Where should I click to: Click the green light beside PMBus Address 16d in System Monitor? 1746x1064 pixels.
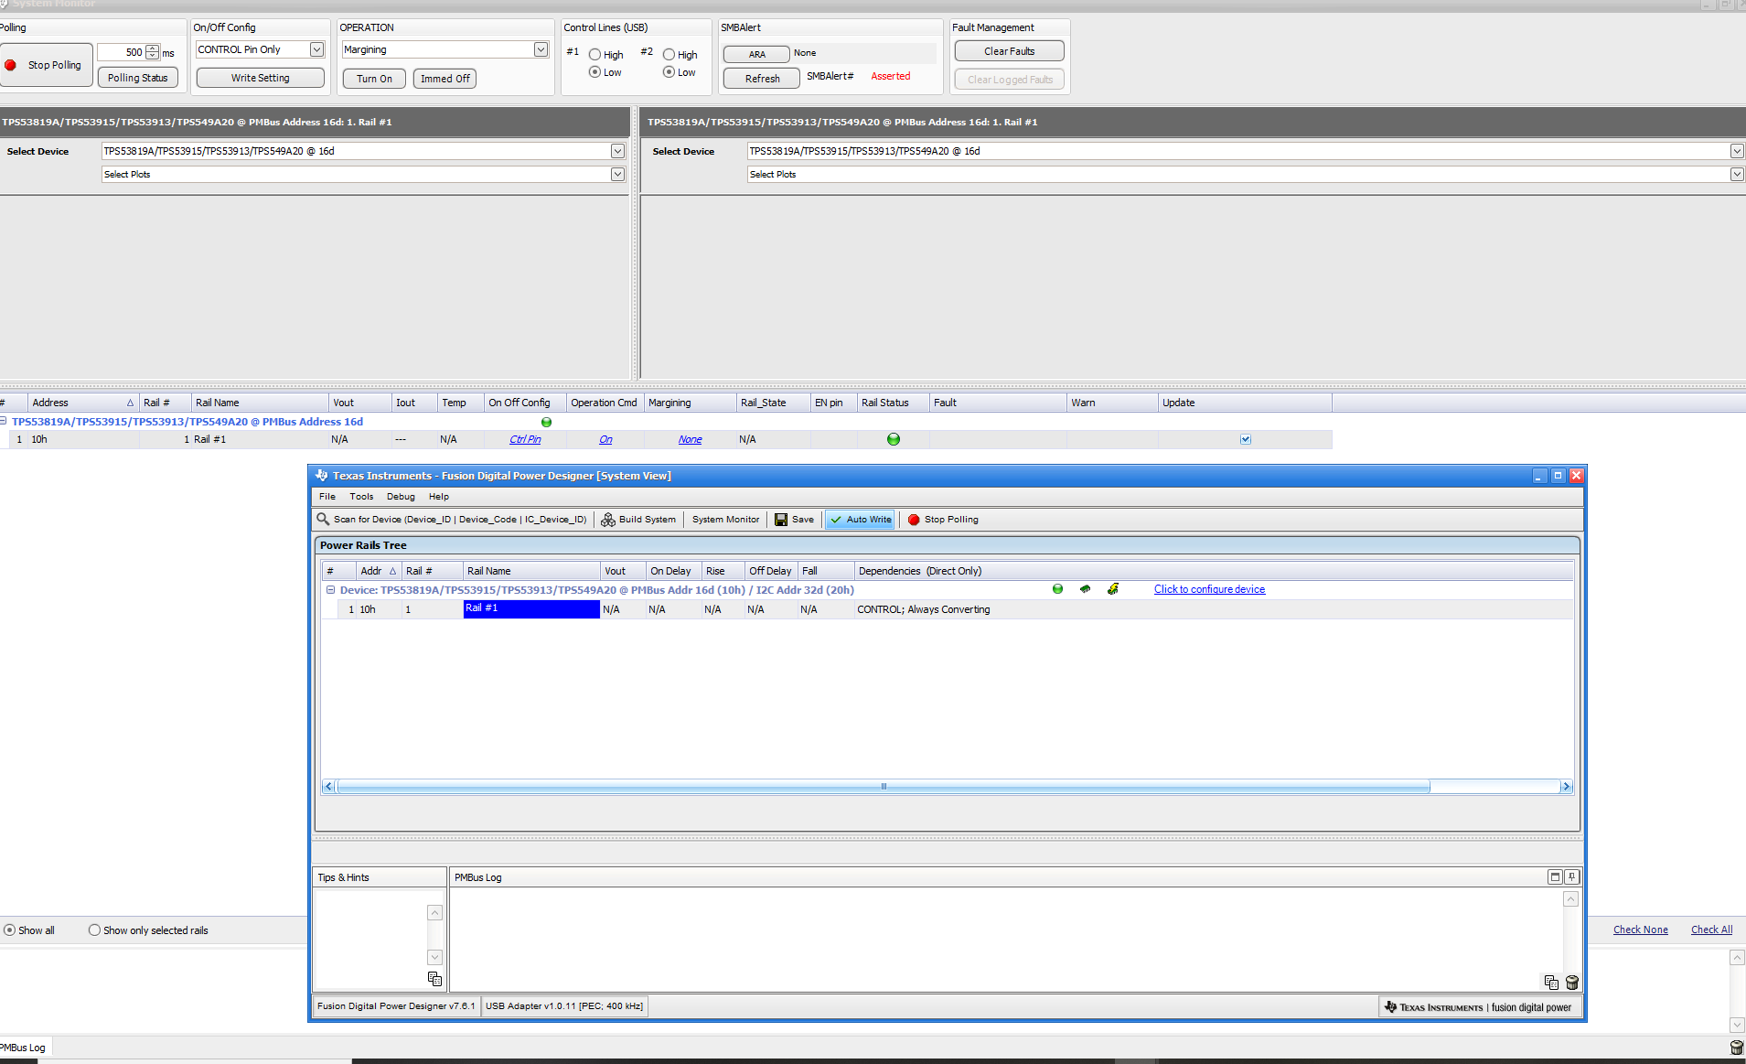coord(546,422)
